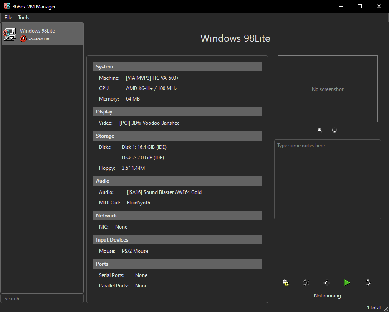
Task: Click the floppy value '3.5" 1.44M'
Action: pos(133,168)
